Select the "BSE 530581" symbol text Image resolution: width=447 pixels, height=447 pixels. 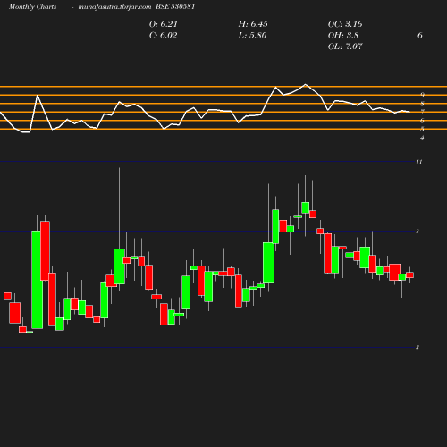(175, 6)
